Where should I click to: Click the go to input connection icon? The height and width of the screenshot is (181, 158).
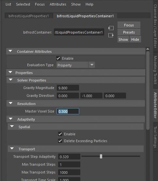(111, 28)
